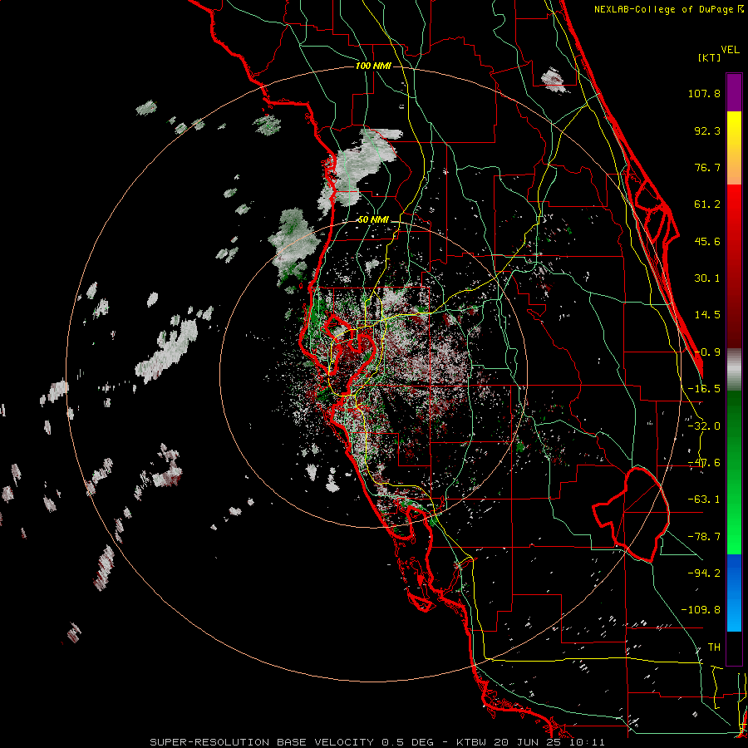Click the -94.2 legend value
This screenshot has height=748, width=748.
click(704, 573)
